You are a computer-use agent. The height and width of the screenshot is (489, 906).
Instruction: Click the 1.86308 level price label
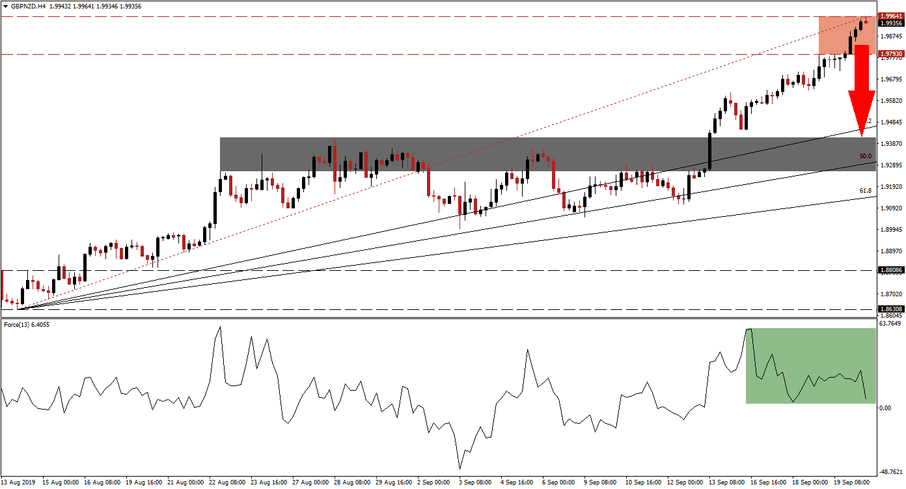[890, 309]
